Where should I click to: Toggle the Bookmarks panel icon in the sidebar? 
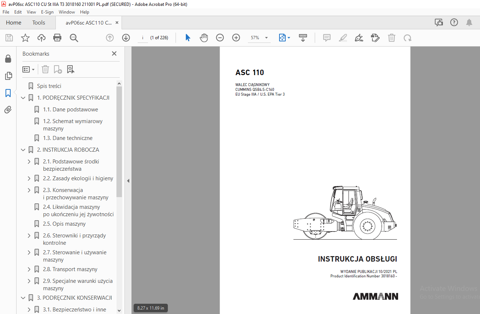8,93
